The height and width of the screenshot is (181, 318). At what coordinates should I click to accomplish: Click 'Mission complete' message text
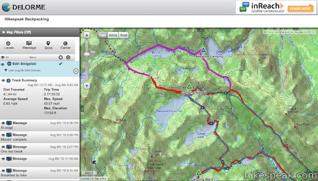(x=14, y=140)
